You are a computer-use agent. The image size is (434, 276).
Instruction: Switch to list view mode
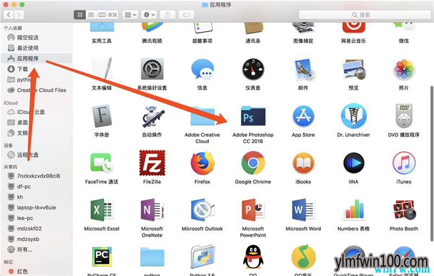pyautogui.click(x=91, y=15)
